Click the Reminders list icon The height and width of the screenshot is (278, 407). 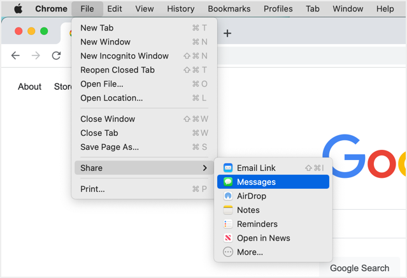click(x=228, y=224)
